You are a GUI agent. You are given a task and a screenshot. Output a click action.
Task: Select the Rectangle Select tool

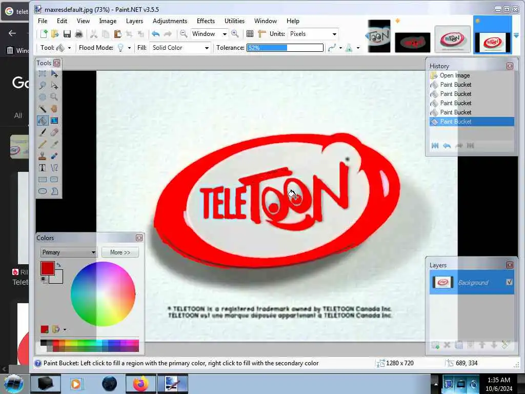(x=43, y=73)
